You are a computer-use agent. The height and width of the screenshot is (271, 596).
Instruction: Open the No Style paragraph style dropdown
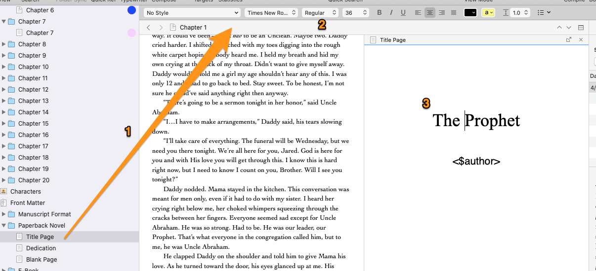192,13
